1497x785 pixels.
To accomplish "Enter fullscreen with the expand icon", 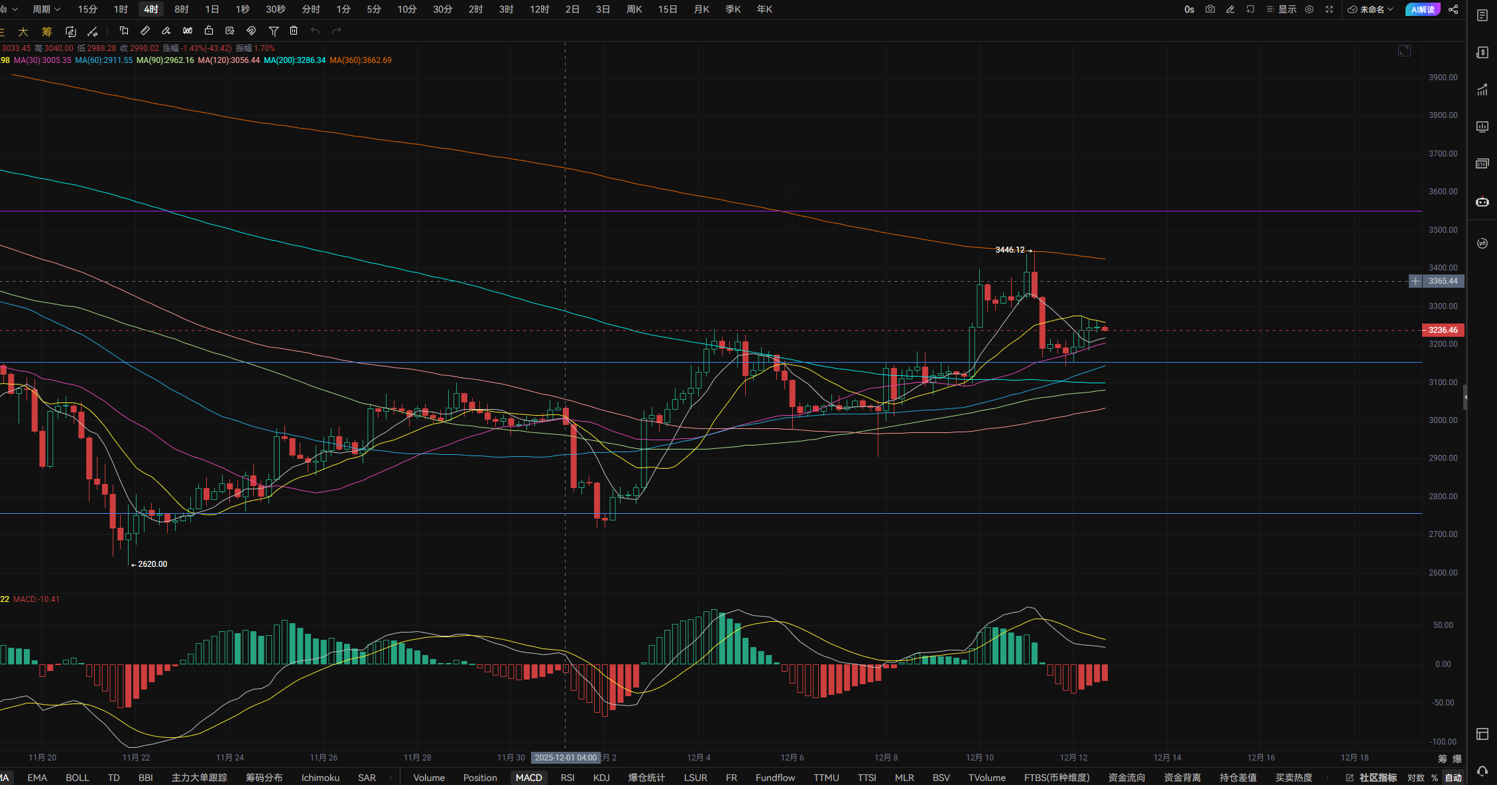I will (1329, 9).
